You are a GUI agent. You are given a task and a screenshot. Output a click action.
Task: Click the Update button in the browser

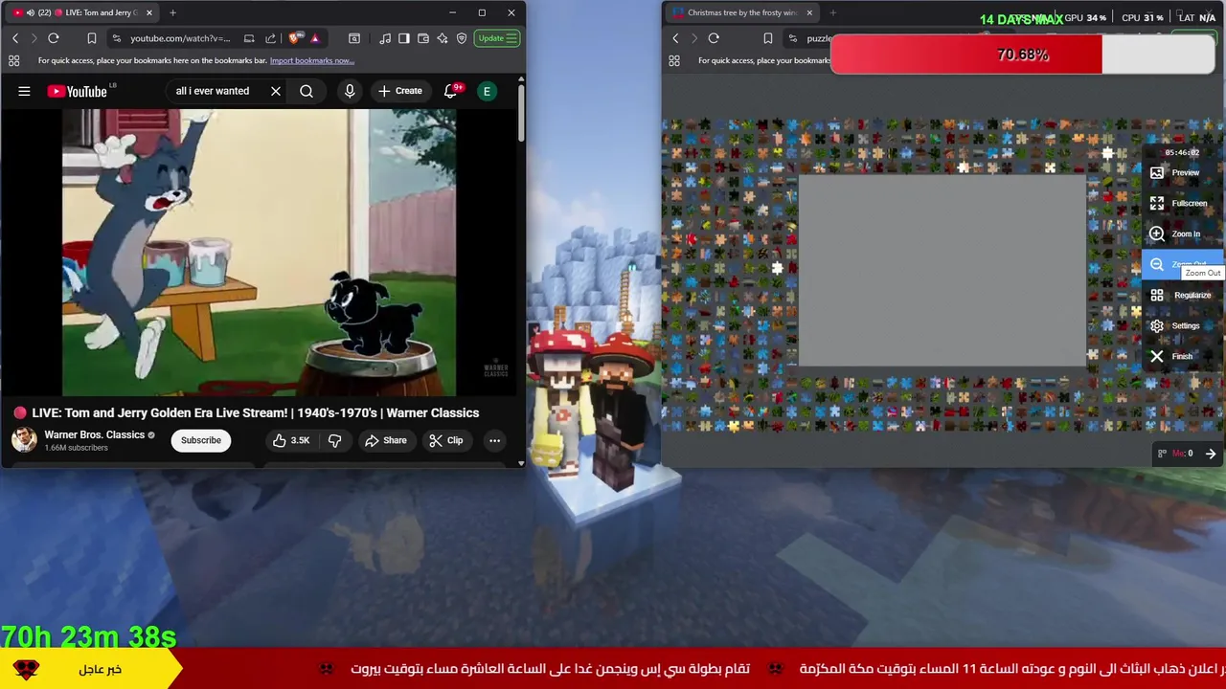[498, 38]
